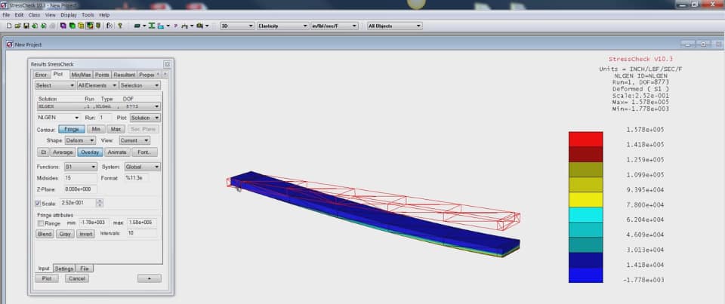The width and height of the screenshot is (725, 304).
Task: Click the green I-beam toolbar icon
Action: [x=152, y=26]
